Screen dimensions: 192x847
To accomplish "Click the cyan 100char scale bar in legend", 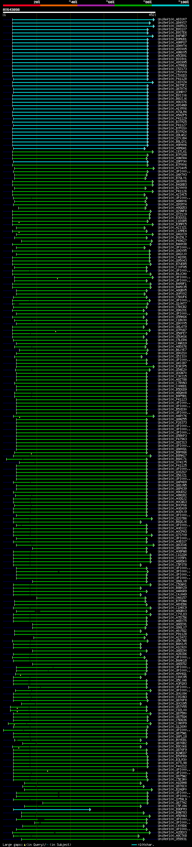I will pos(134,845).
